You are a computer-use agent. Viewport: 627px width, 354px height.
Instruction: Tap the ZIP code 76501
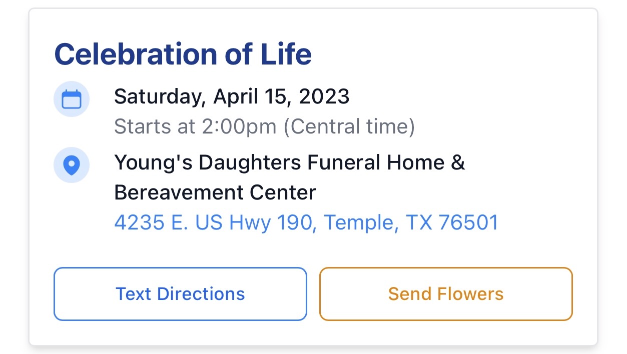(x=468, y=222)
